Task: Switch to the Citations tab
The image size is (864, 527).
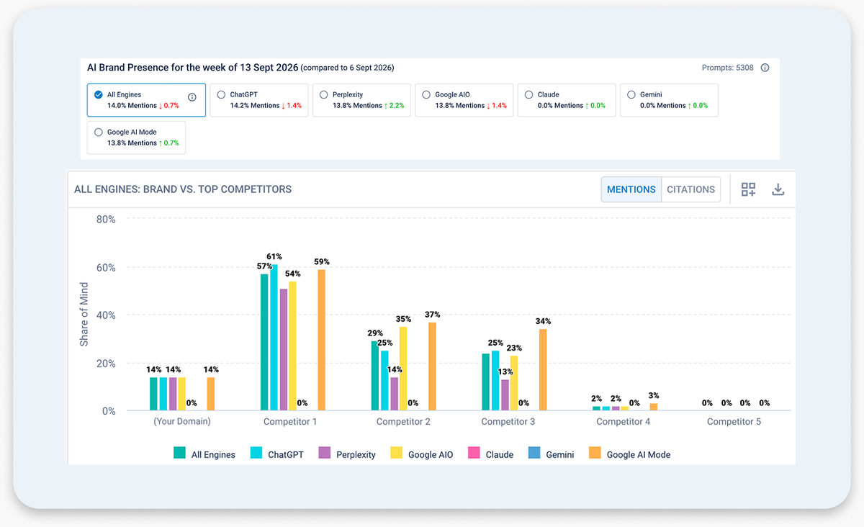Action: click(691, 189)
